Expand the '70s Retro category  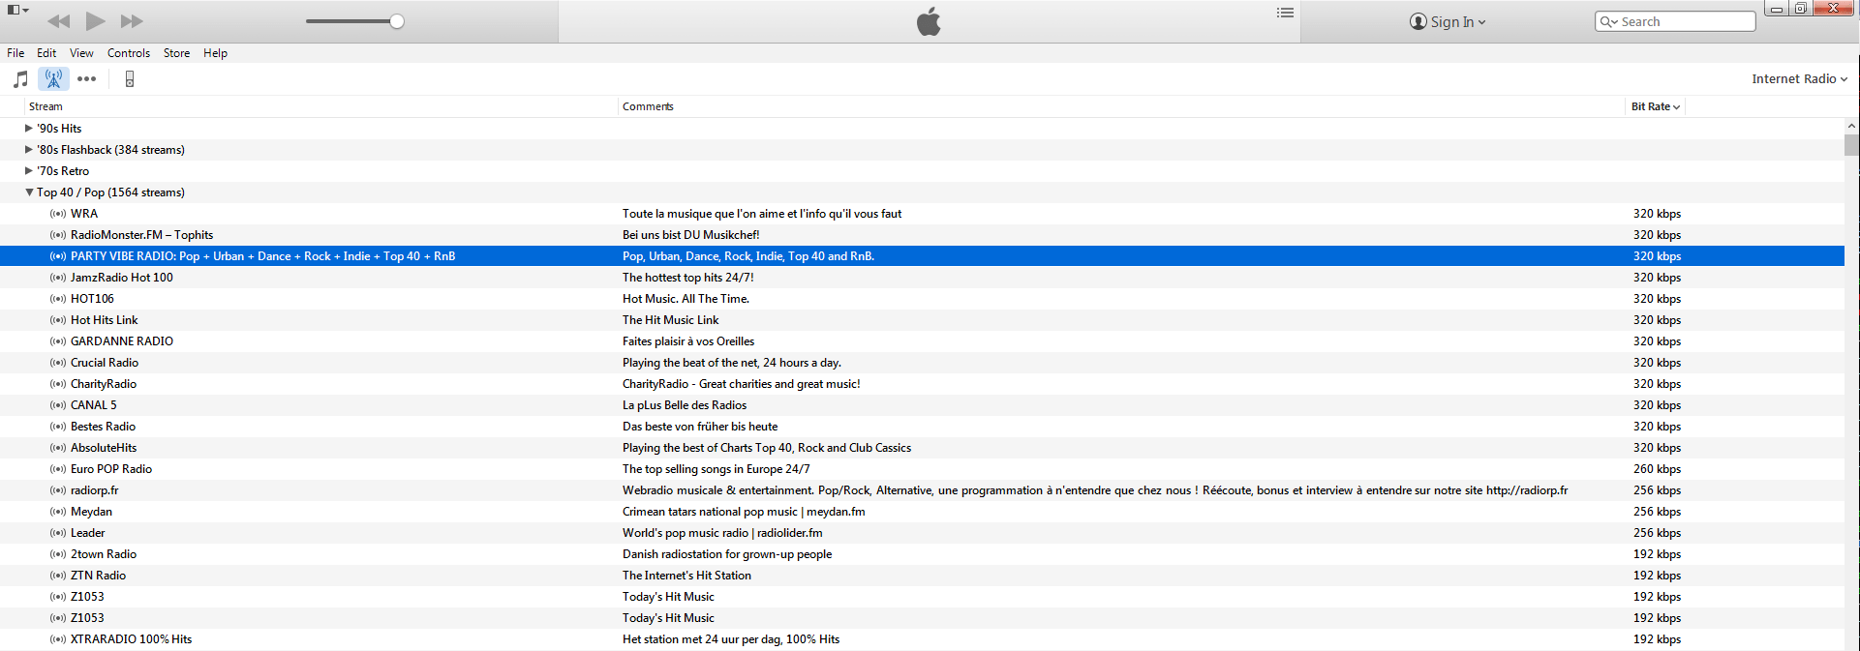pos(29,171)
